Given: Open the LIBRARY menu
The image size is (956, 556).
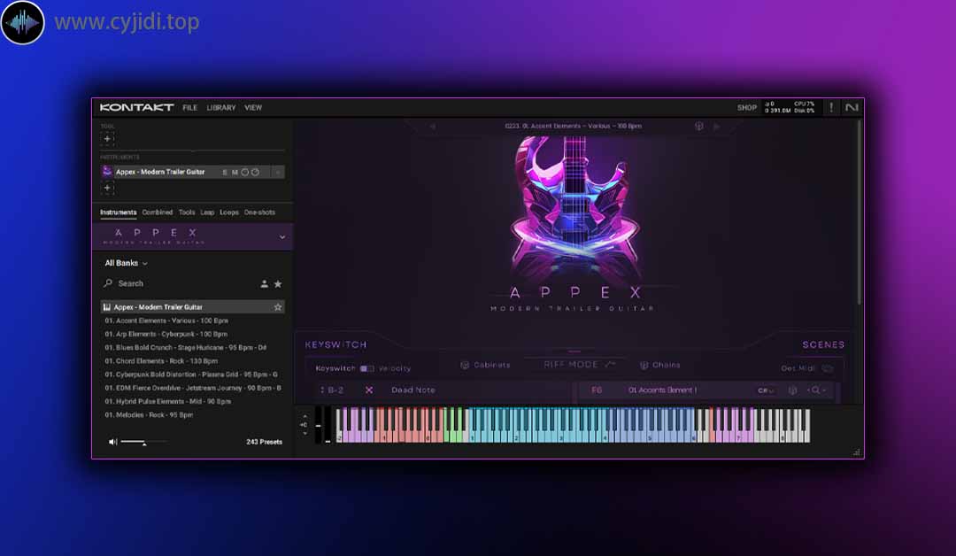Looking at the screenshot, I should [220, 108].
